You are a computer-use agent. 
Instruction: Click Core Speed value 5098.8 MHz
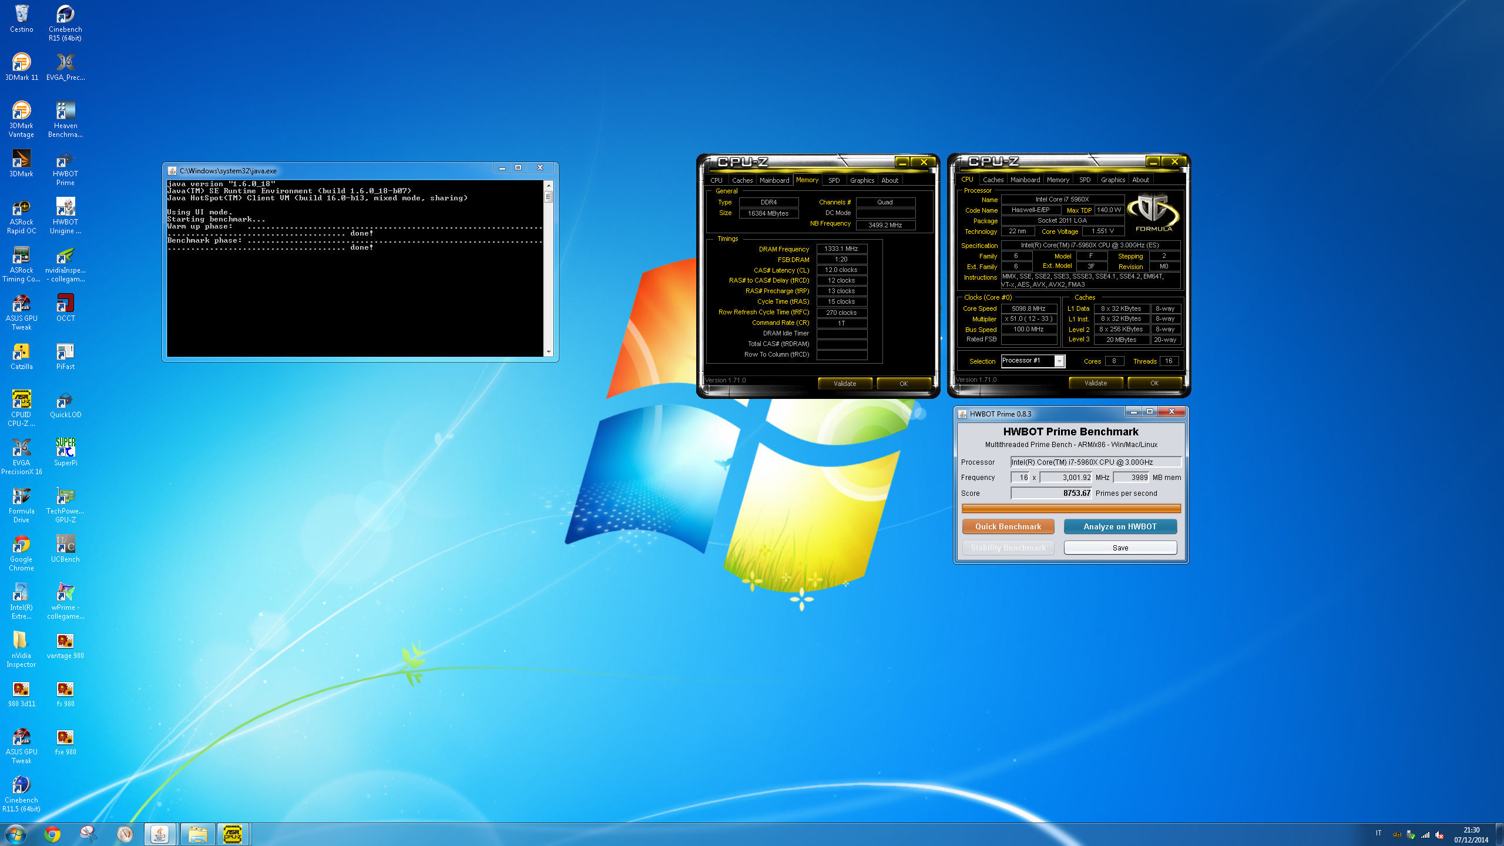click(x=1028, y=308)
